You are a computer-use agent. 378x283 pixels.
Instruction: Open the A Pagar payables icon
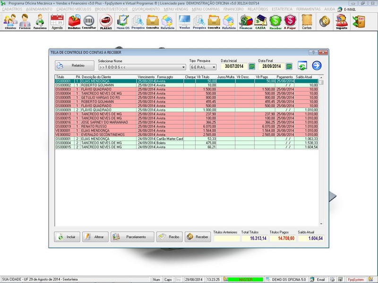point(290,21)
